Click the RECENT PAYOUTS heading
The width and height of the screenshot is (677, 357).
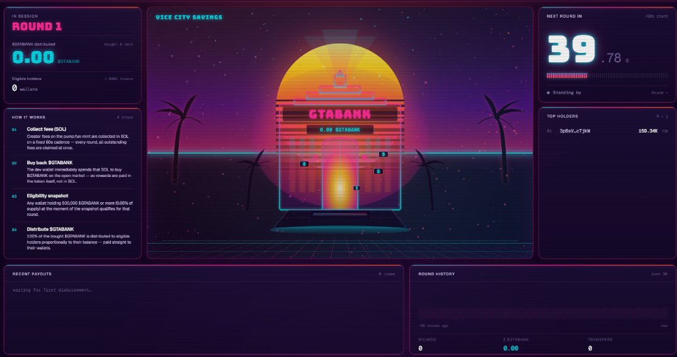(32, 274)
